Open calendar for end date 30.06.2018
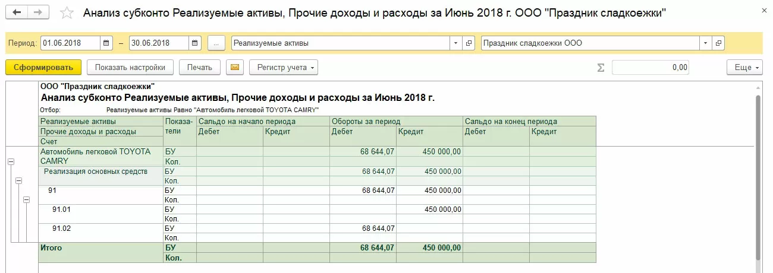This screenshot has height=273, width=773. 196,43
